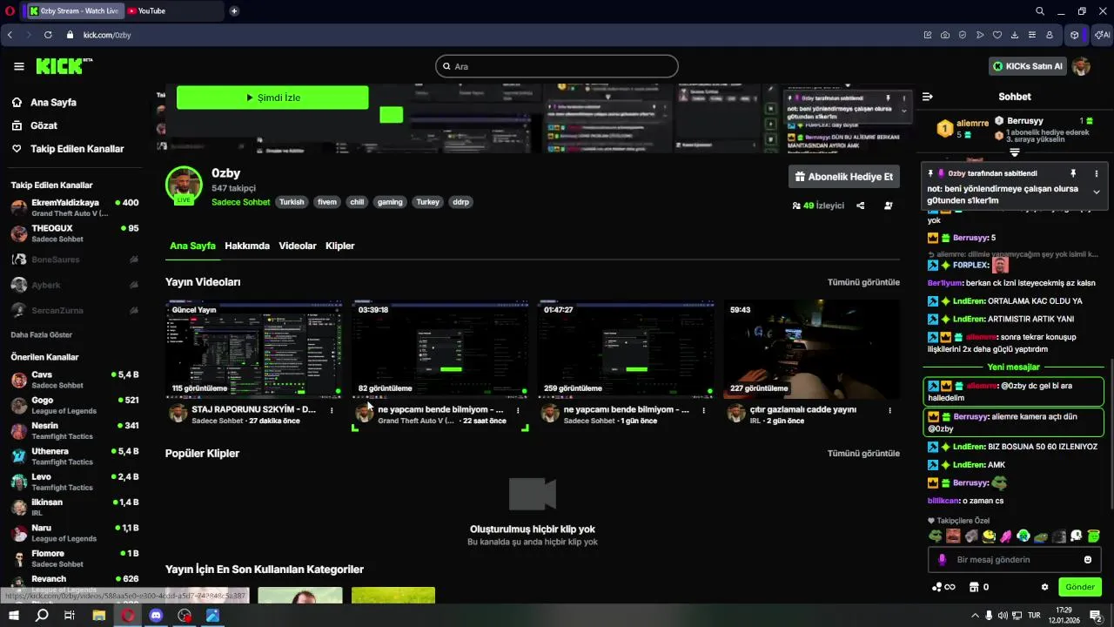Click KICKs Satın Al button
This screenshot has height=627, width=1114.
pos(1028,66)
